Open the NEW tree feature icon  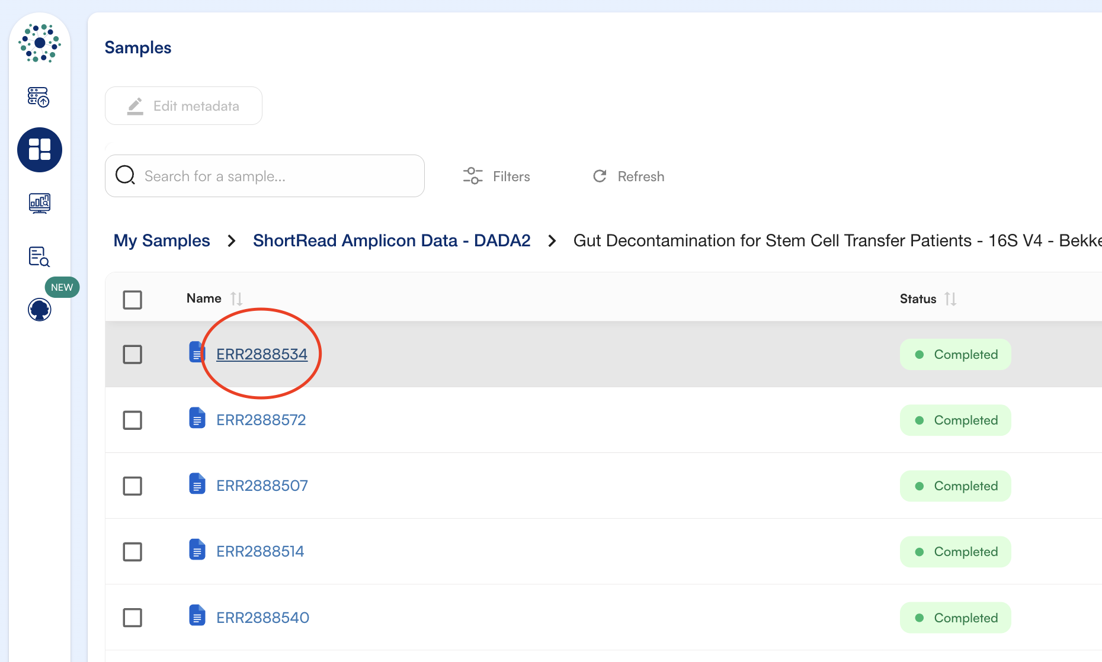point(40,309)
